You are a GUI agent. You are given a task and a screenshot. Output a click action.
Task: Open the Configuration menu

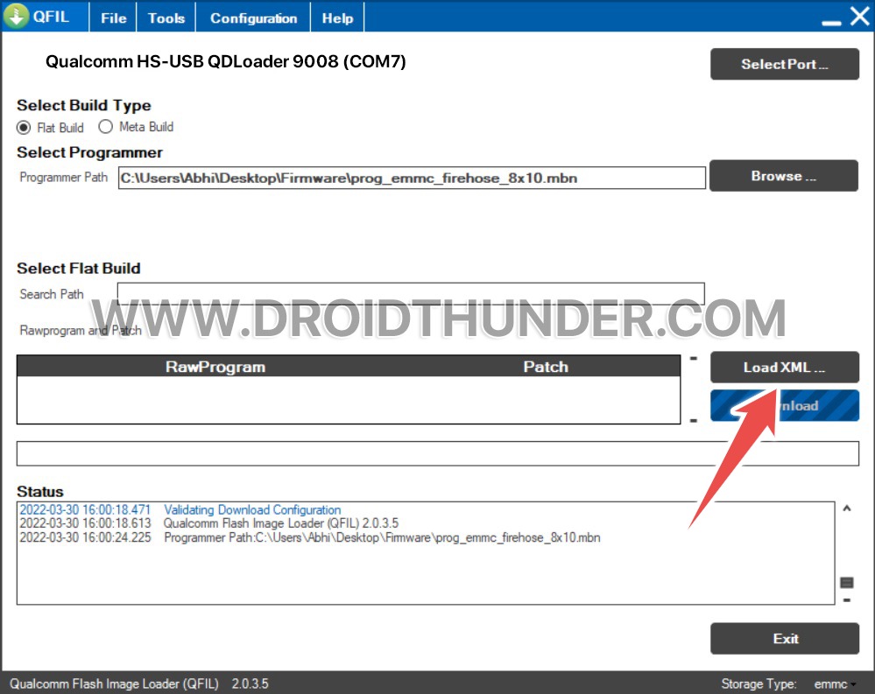tap(252, 17)
